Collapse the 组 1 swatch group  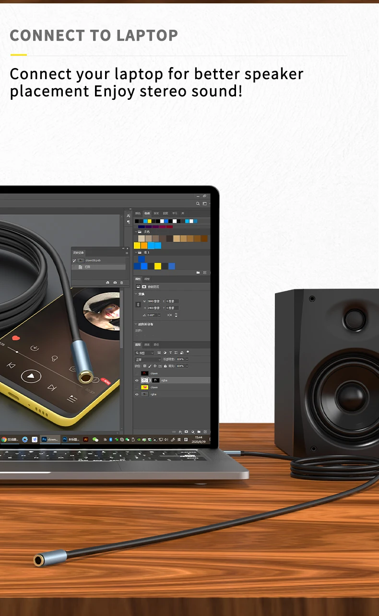(x=135, y=252)
